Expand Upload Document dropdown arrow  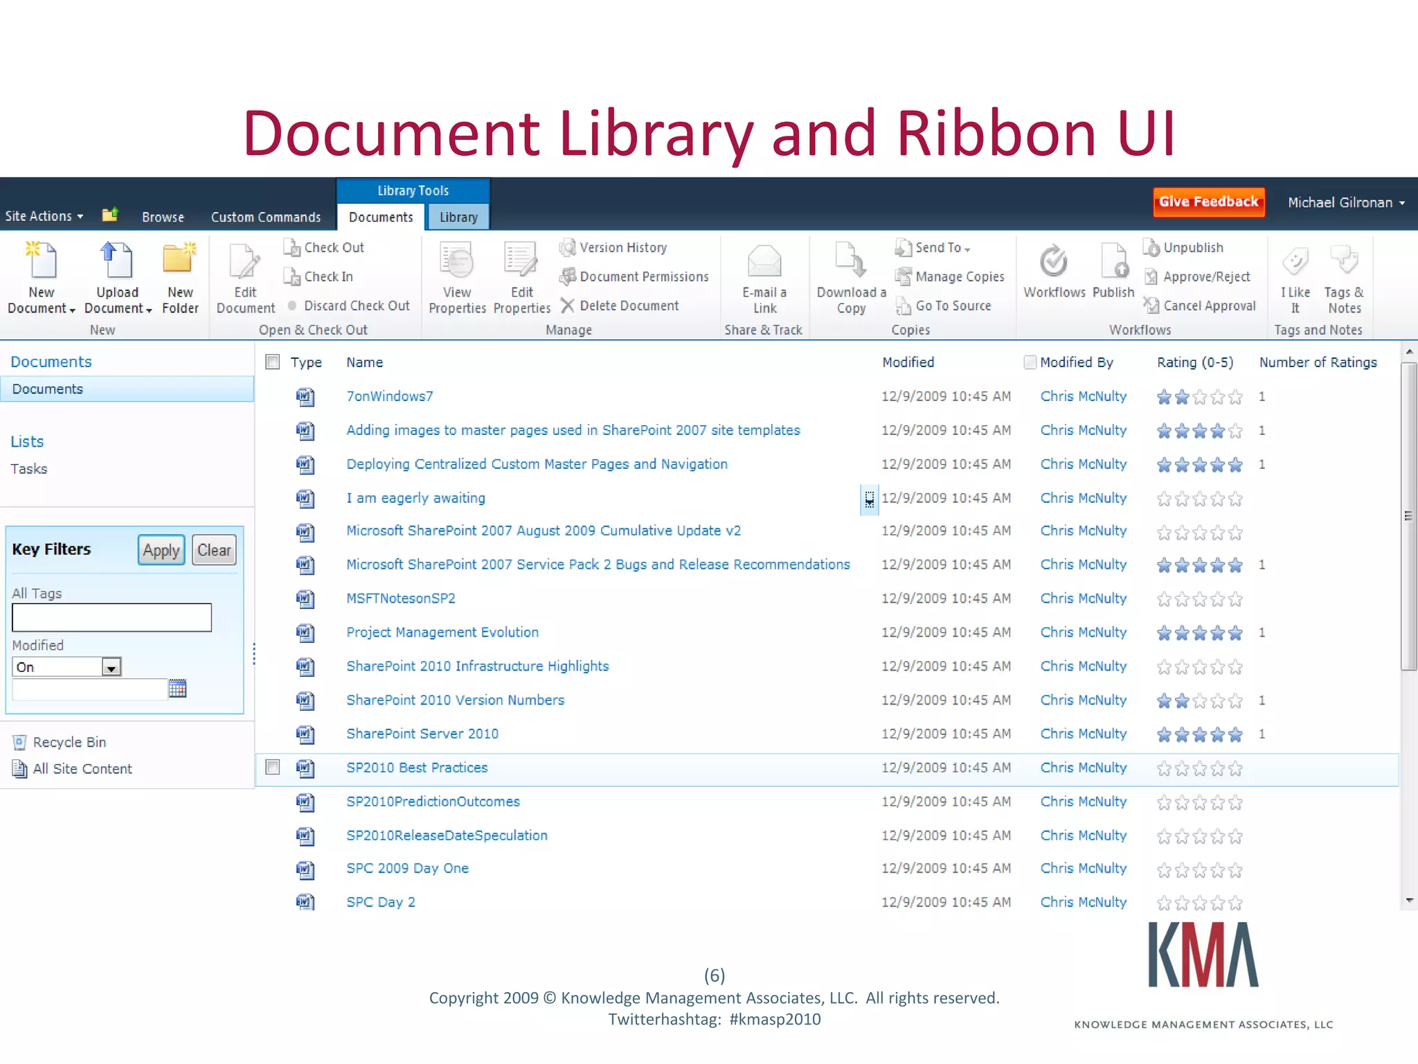tap(149, 310)
